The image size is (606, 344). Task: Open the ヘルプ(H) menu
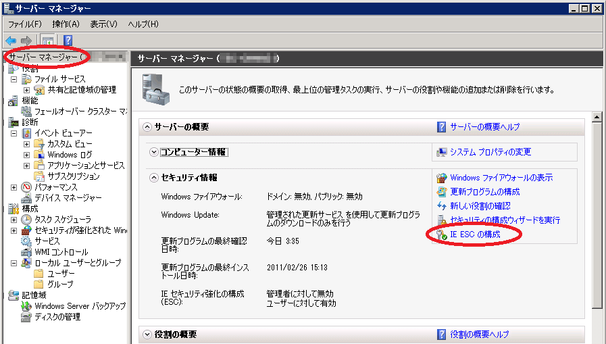(x=143, y=24)
